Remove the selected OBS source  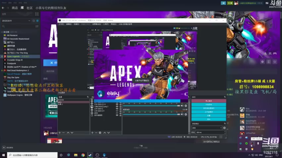point(96,133)
